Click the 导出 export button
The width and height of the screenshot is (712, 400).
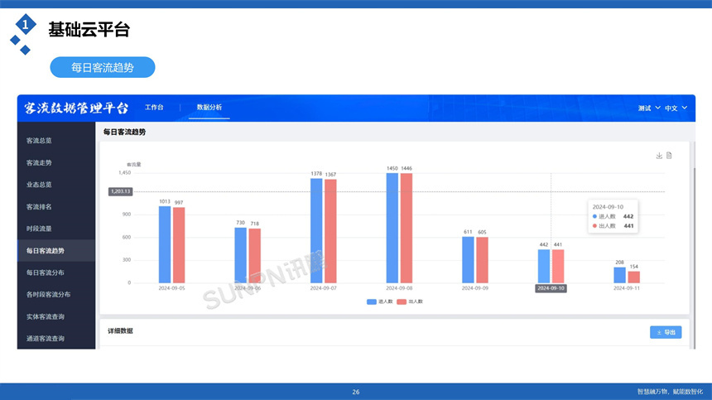click(666, 332)
